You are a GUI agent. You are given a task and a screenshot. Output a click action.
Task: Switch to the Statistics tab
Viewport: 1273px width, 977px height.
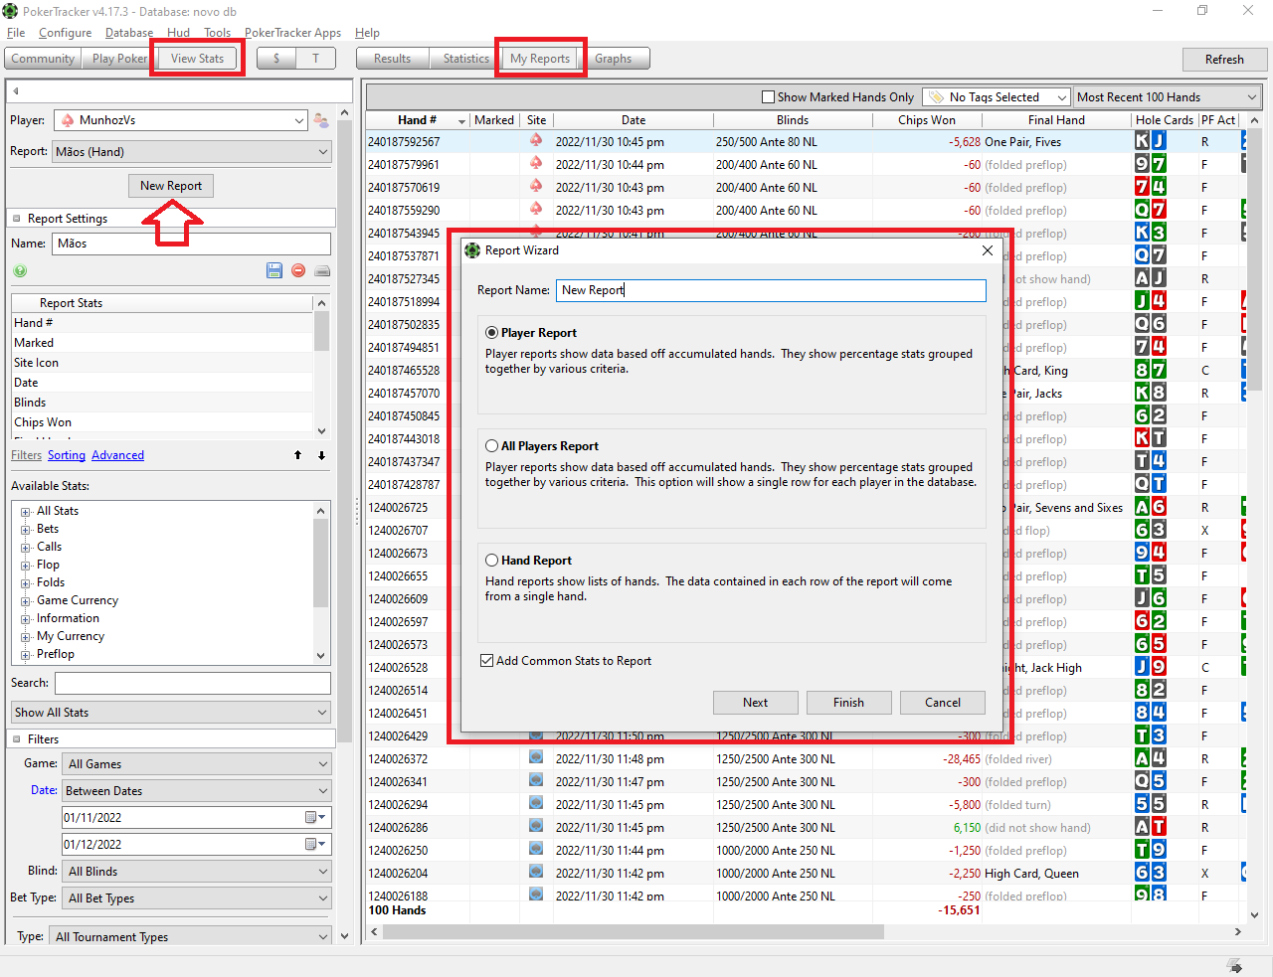pyautogui.click(x=465, y=59)
